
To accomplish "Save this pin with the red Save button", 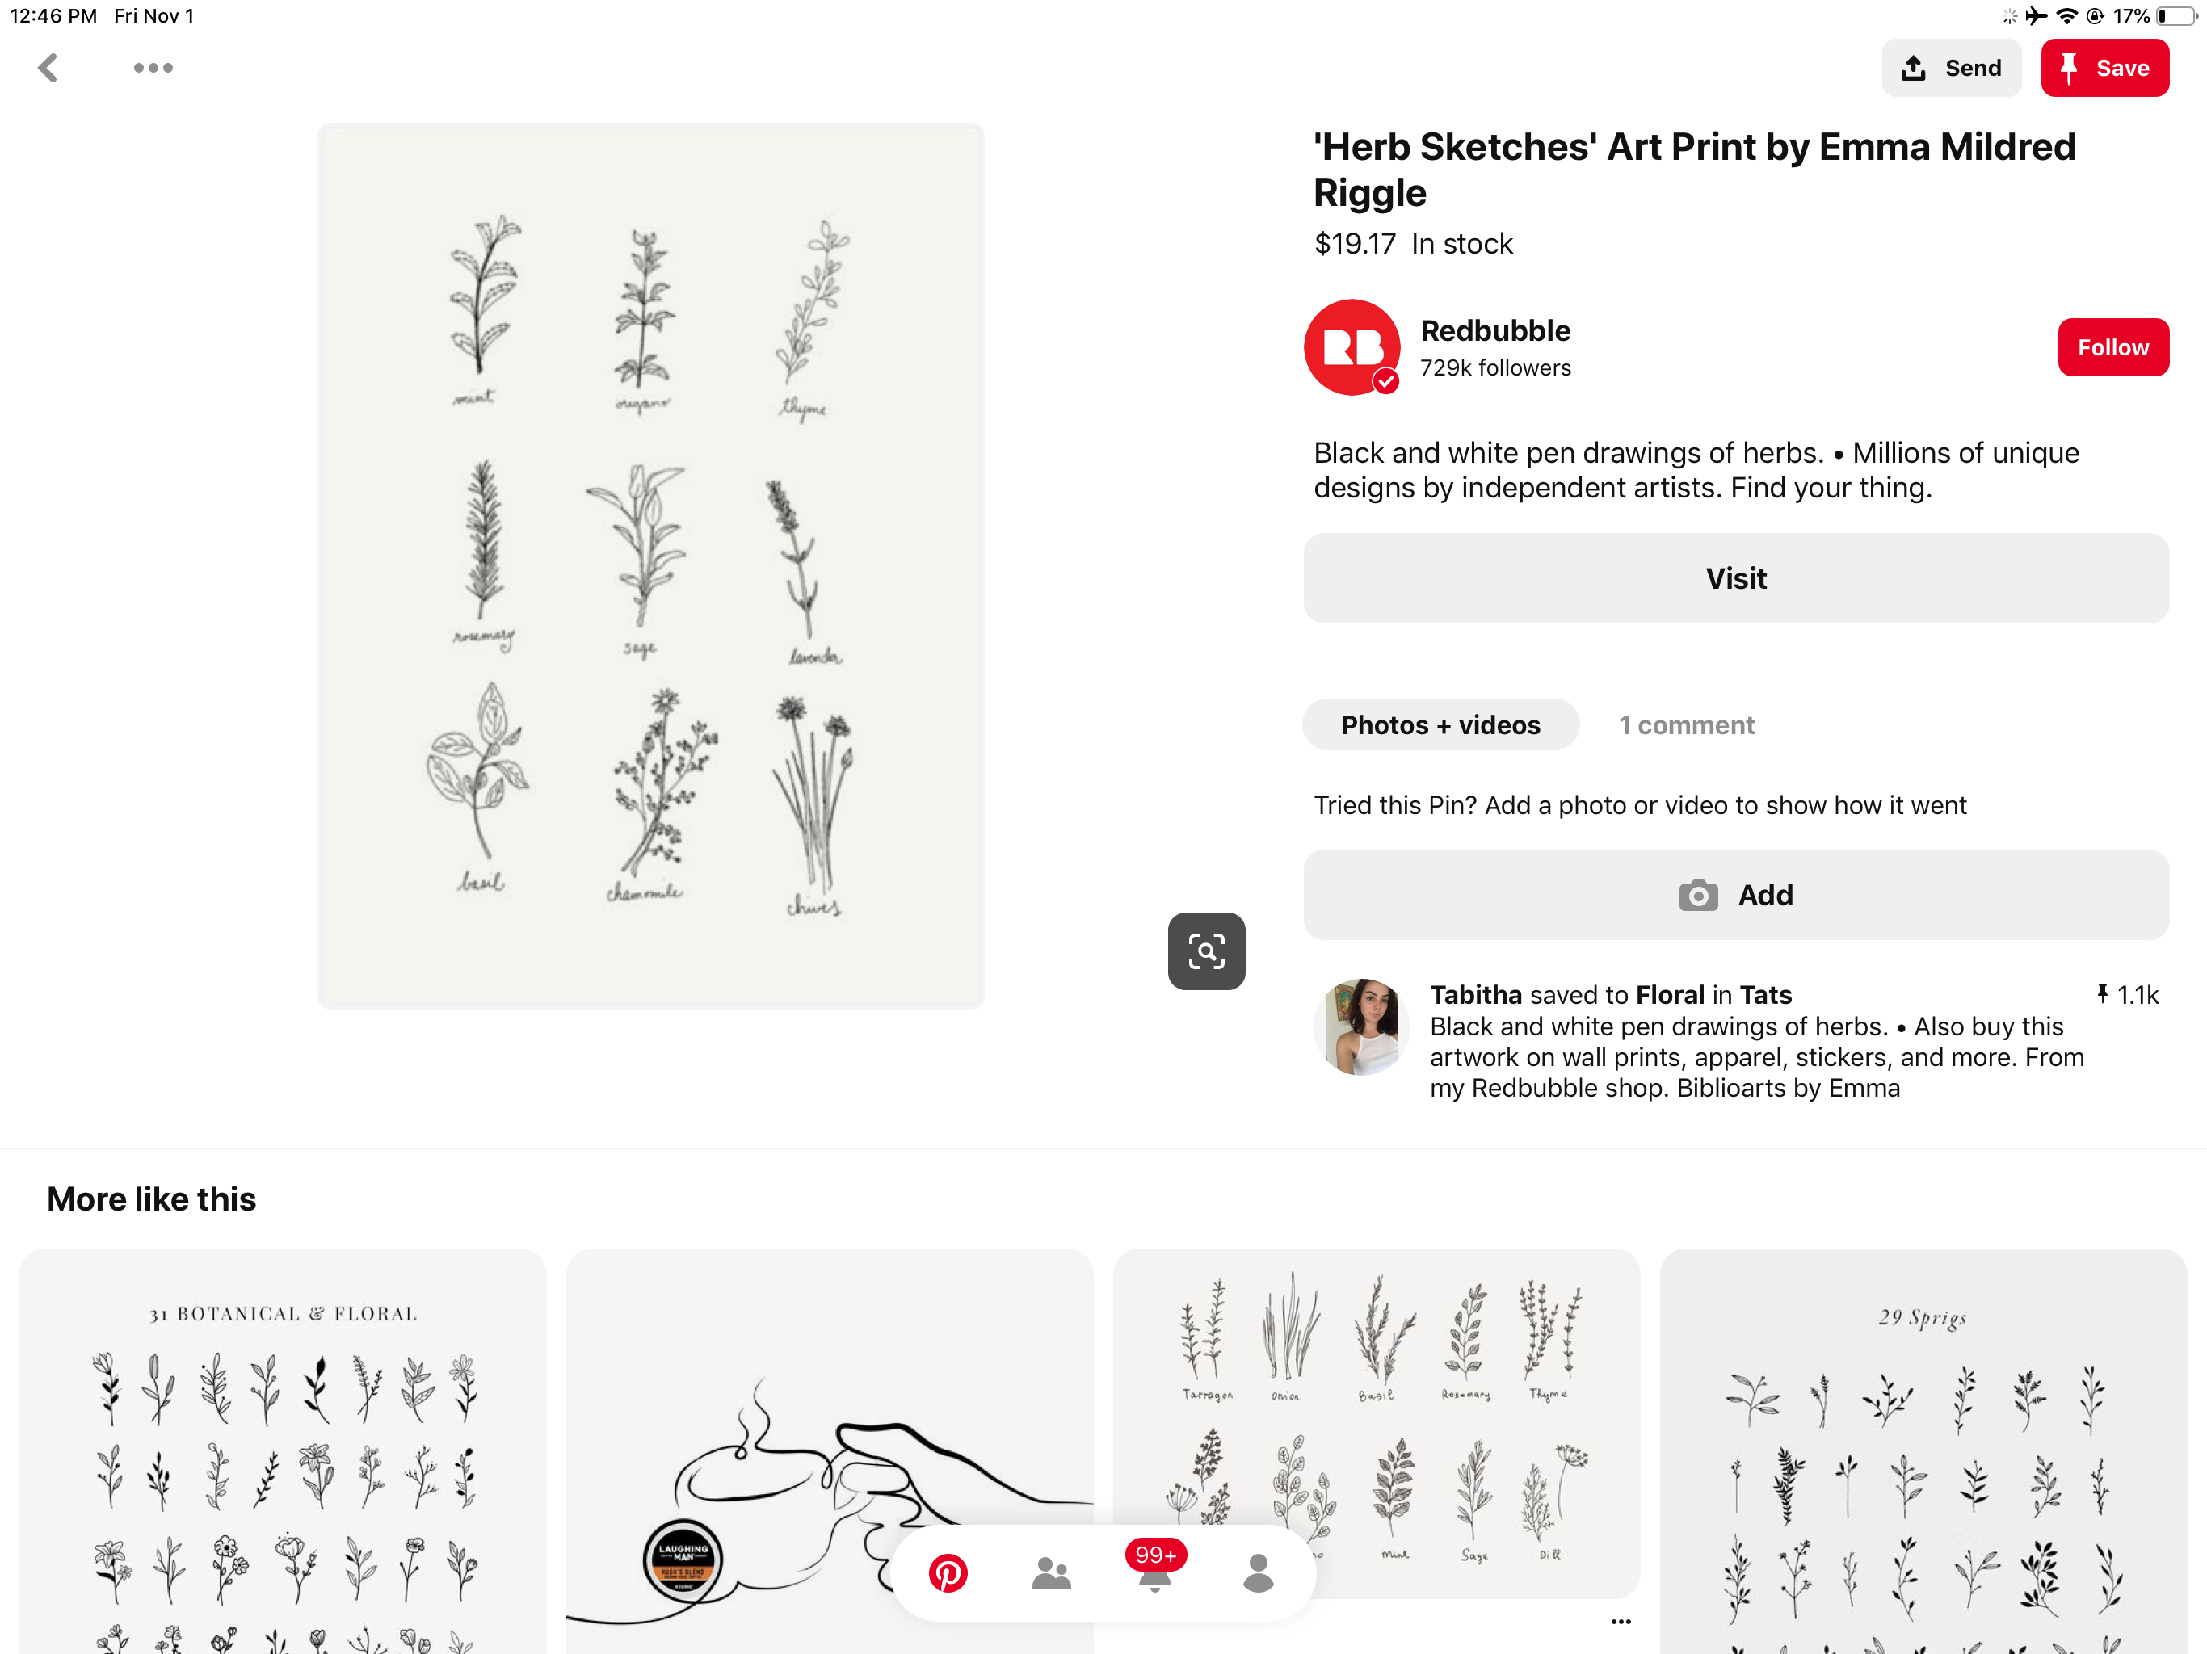I will coord(2104,68).
